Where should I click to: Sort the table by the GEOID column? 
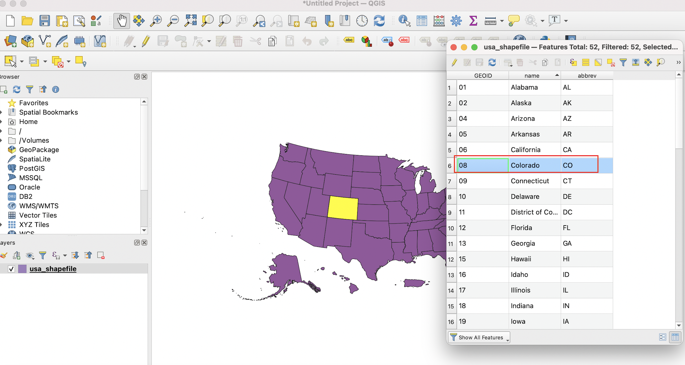[483, 76]
